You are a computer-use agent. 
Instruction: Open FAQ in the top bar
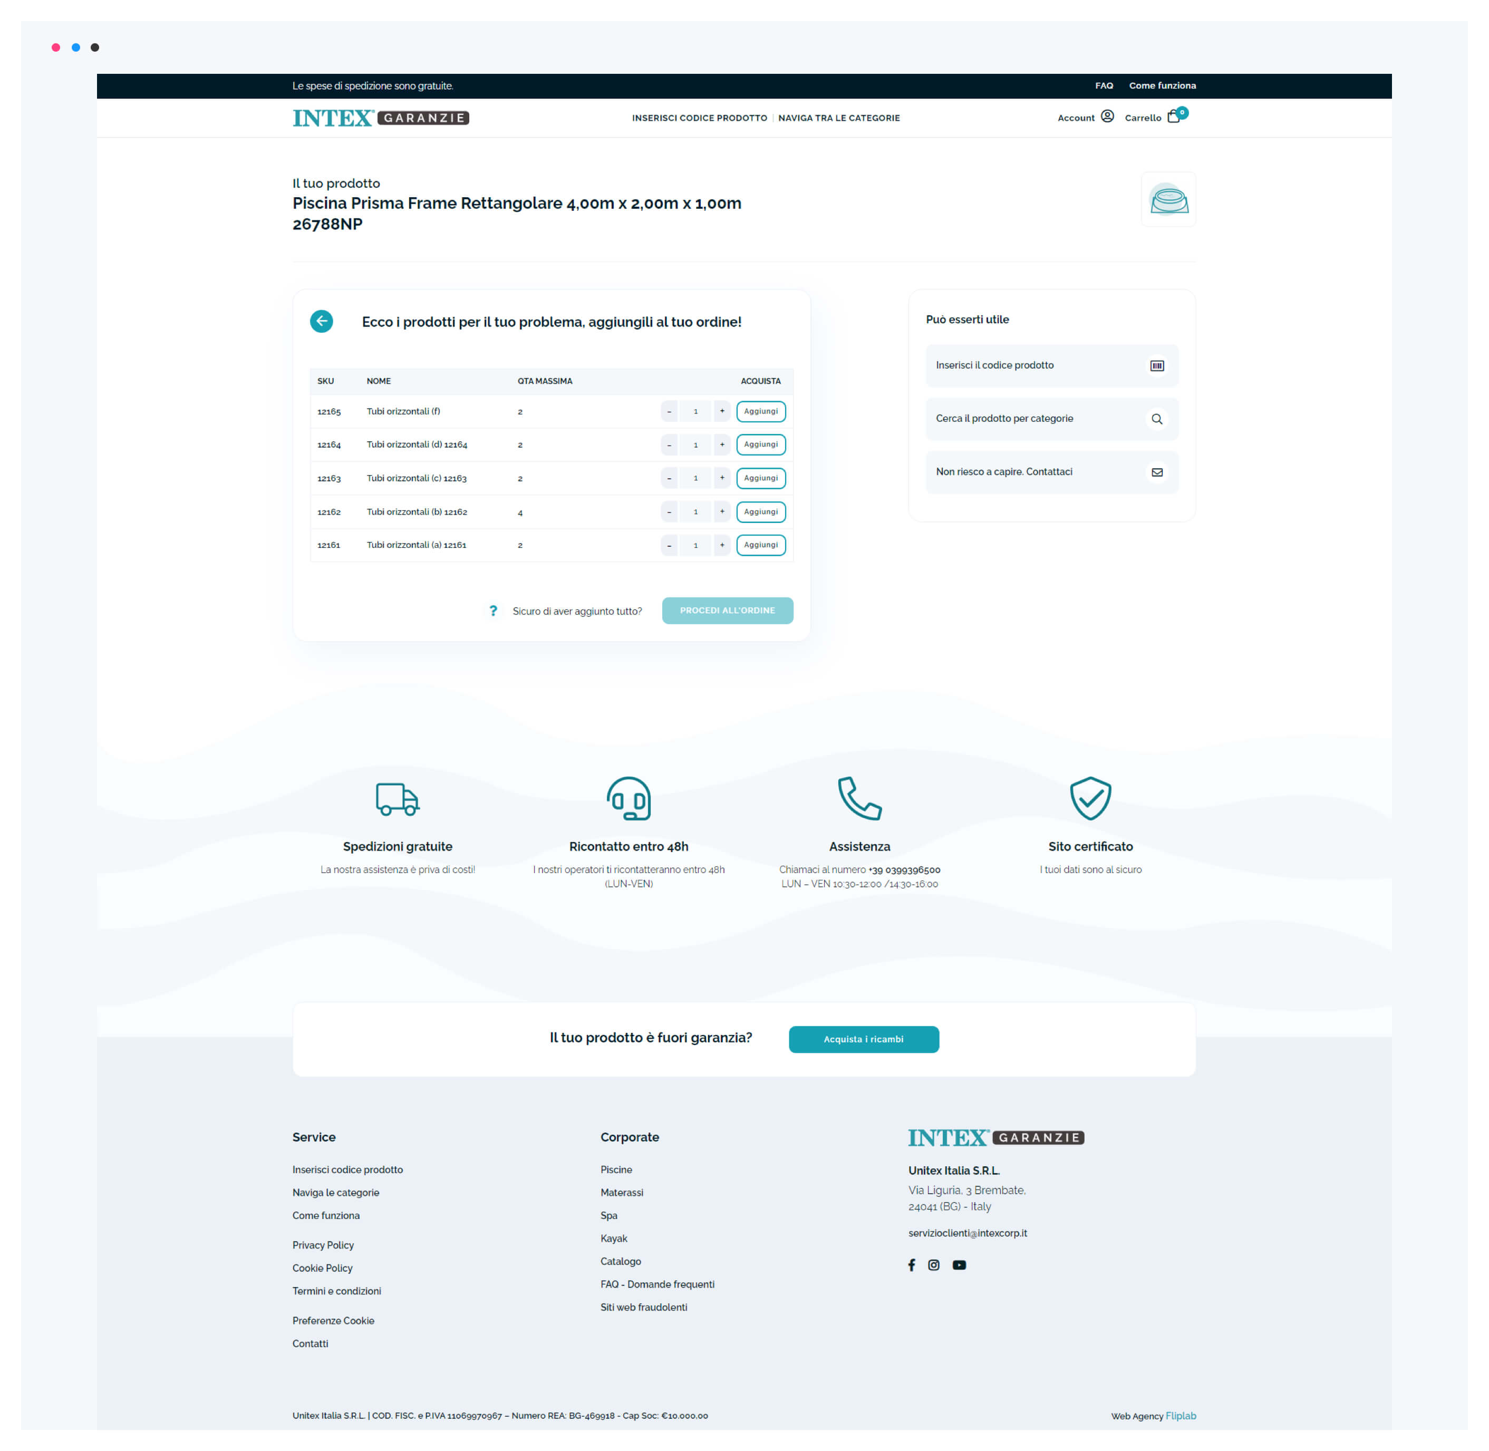tap(1104, 86)
